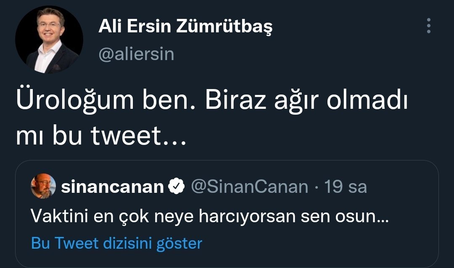Click the small sinancanan avatar
454x268 pixels.
click(43, 186)
